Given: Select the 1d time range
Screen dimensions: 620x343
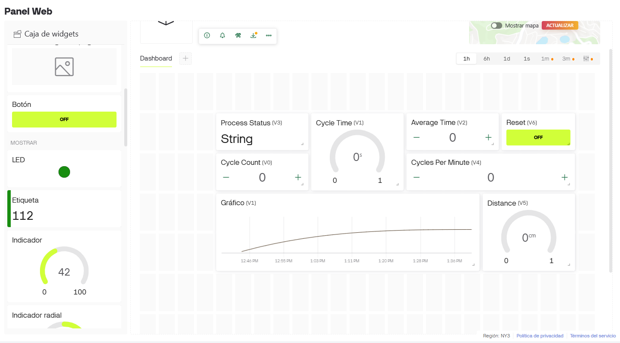Looking at the screenshot, I should [x=507, y=59].
